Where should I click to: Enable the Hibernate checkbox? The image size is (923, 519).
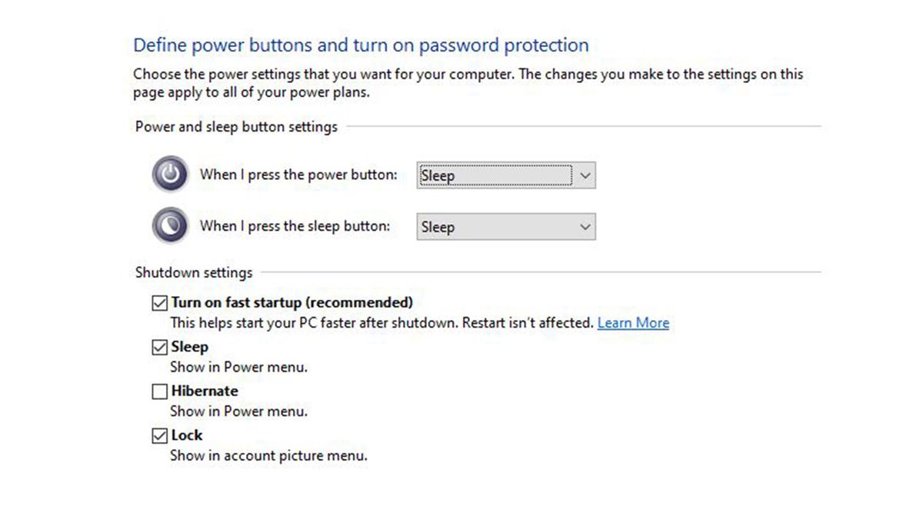(x=159, y=391)
